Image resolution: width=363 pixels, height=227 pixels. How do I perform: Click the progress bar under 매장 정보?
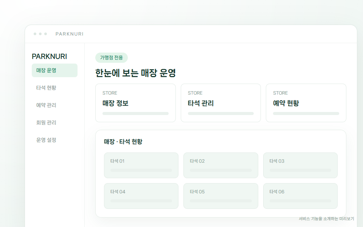(x=135, y=113)
